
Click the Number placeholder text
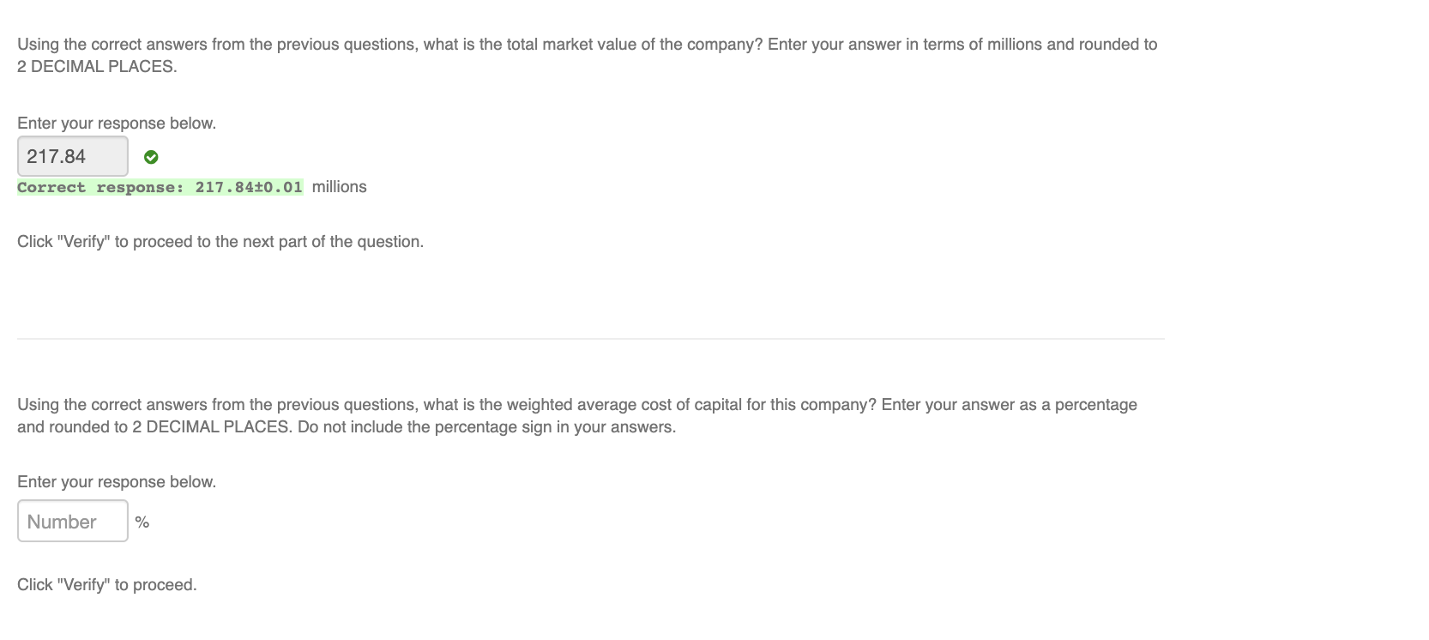(x=61, y=521)
